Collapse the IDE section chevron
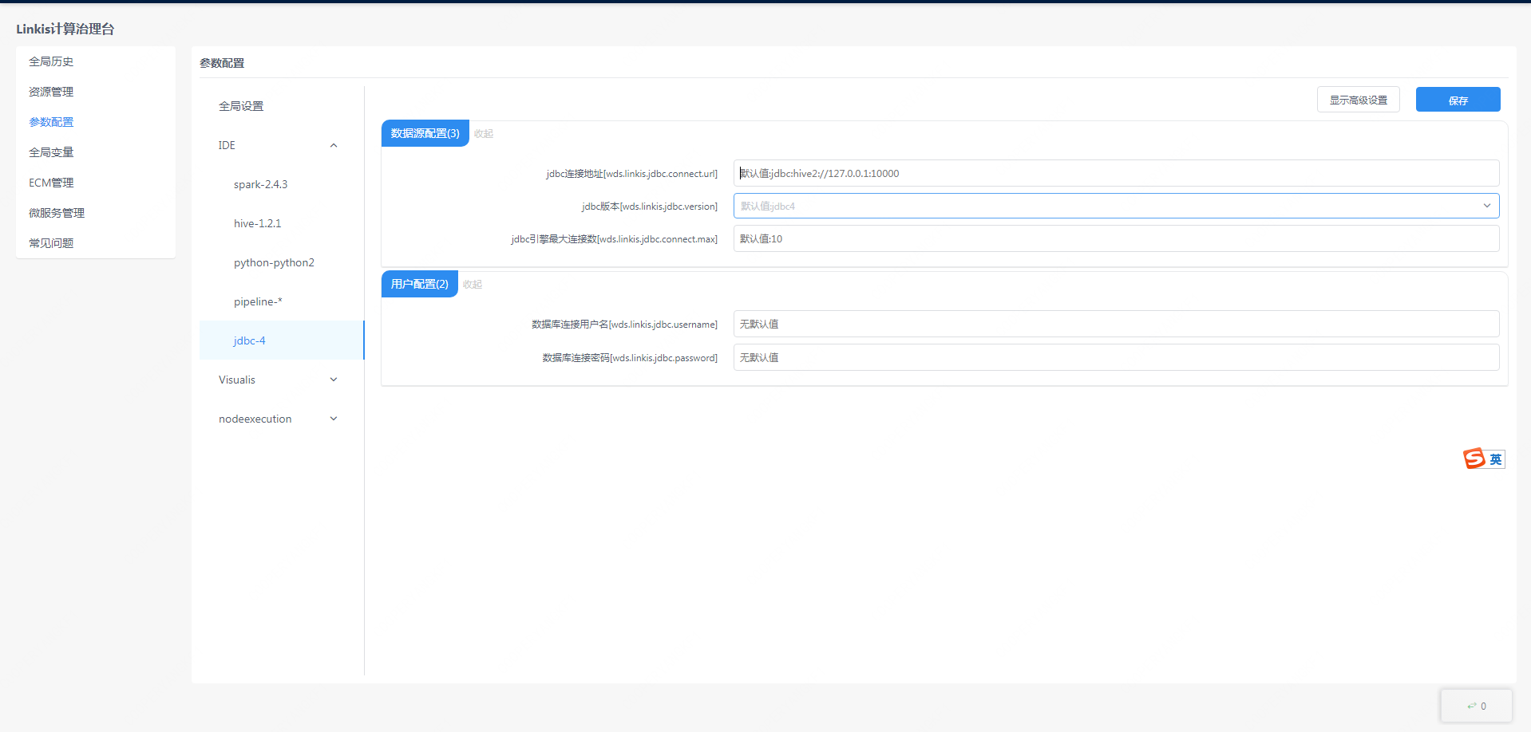This screenshot has width=1531, height=732. (334, 145)
